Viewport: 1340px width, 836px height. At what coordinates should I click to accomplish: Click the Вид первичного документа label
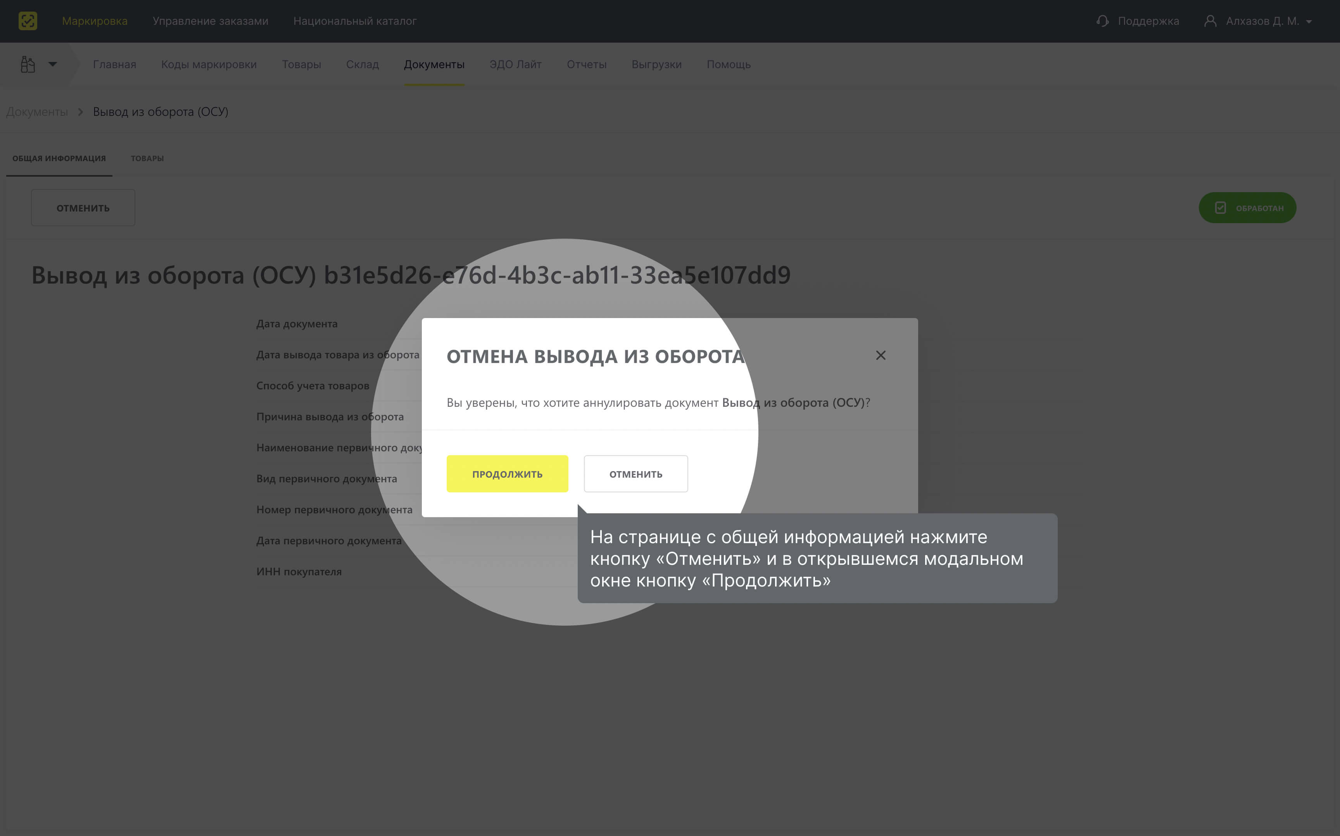click(x=326, y=478)
